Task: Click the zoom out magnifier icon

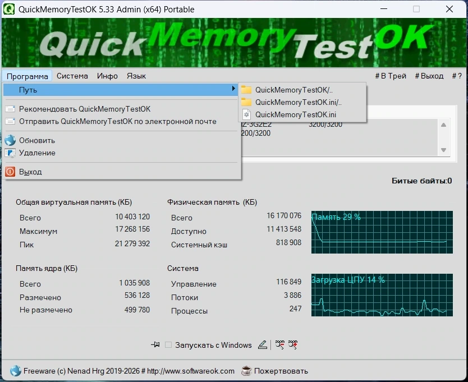Action: (x=279, y=344)
